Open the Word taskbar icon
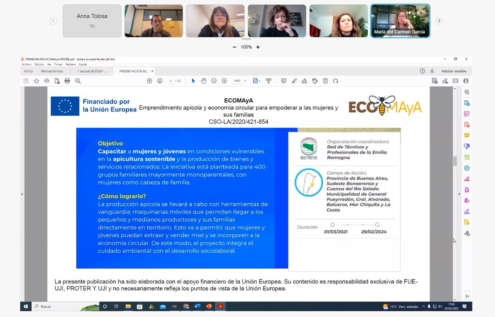This screenshot has width=495, height=317. click(197, 307)
